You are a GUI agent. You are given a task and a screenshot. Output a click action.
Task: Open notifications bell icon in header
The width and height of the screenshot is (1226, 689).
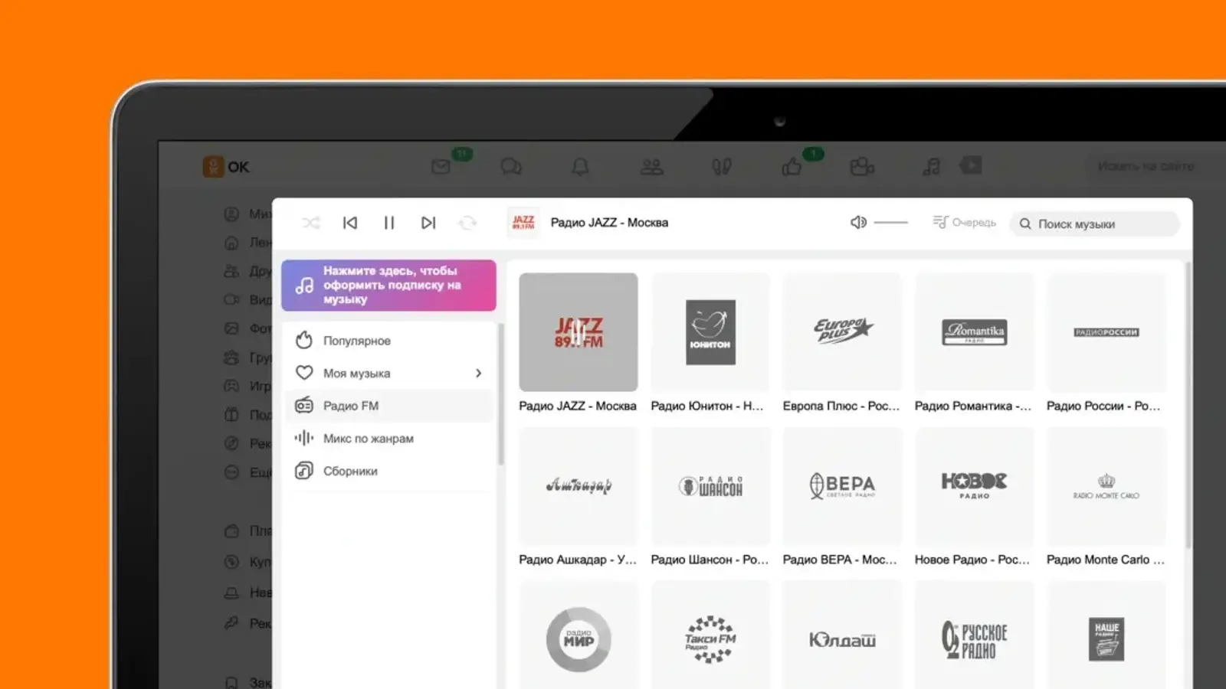click(581, 166)
